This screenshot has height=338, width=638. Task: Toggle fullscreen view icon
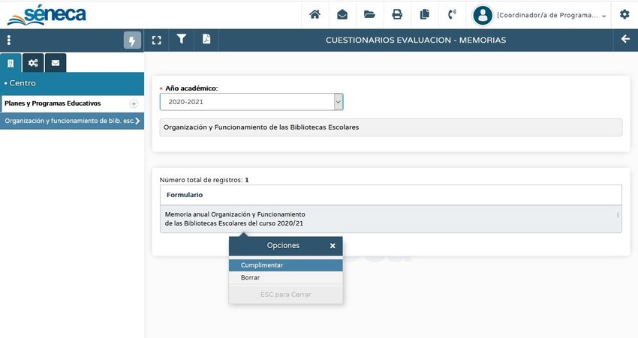pos(156,40)
